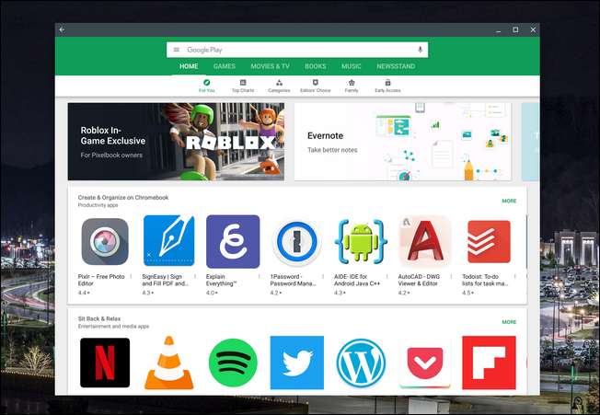
Task: Switch to the BOOKS tab
Action: (316, 66)
